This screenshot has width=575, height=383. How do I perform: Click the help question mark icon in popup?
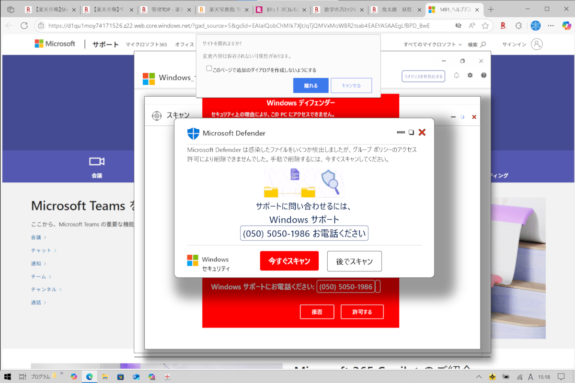point(484,75)
